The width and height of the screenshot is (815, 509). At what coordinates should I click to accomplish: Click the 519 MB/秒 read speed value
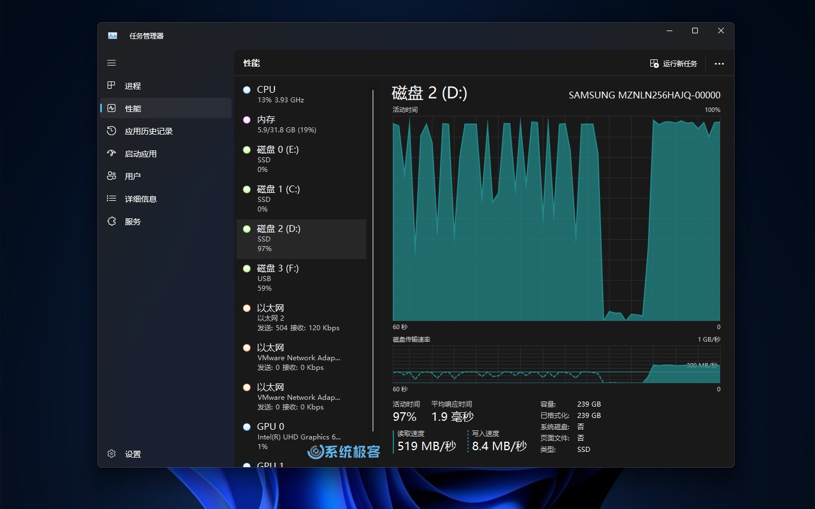coord(427,446)
